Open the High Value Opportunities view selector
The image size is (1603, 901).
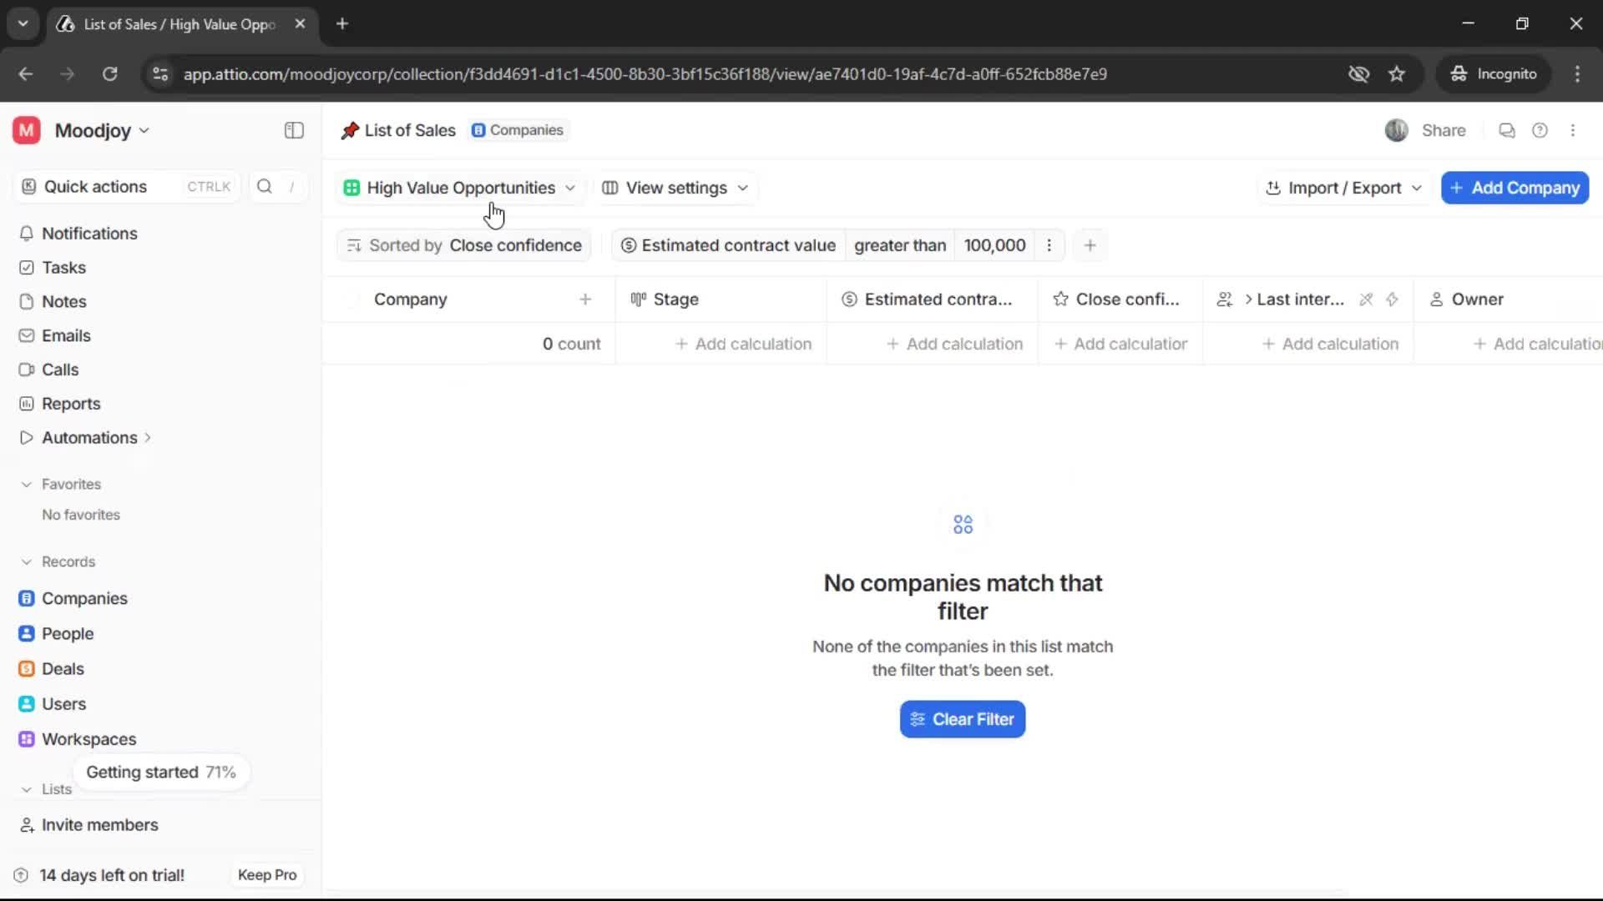click(x=459, y=188)
